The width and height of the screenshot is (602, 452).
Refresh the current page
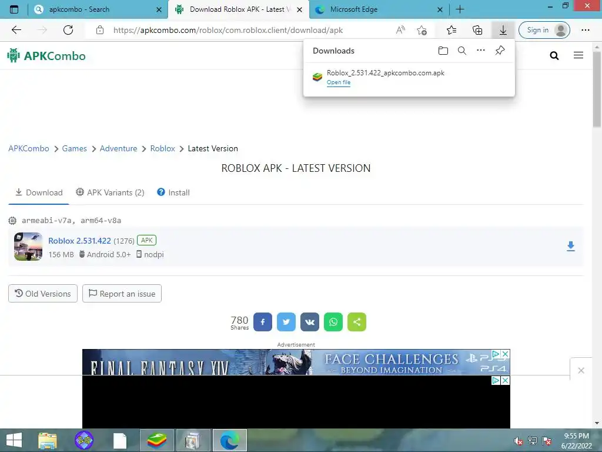pos(68,30)
